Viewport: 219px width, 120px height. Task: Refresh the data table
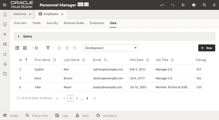pos(36,48)
